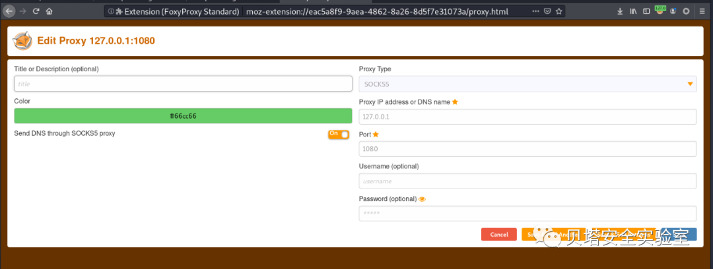Image resolution: width=713 pixels, height=269 pixels.
Task: Open the downloads panel
Action: click(x=620, y=11)
